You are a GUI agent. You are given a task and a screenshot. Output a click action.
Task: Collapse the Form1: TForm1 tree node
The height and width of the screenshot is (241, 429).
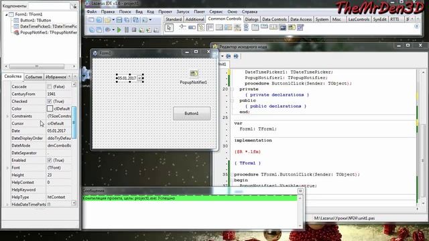point(6,15)
